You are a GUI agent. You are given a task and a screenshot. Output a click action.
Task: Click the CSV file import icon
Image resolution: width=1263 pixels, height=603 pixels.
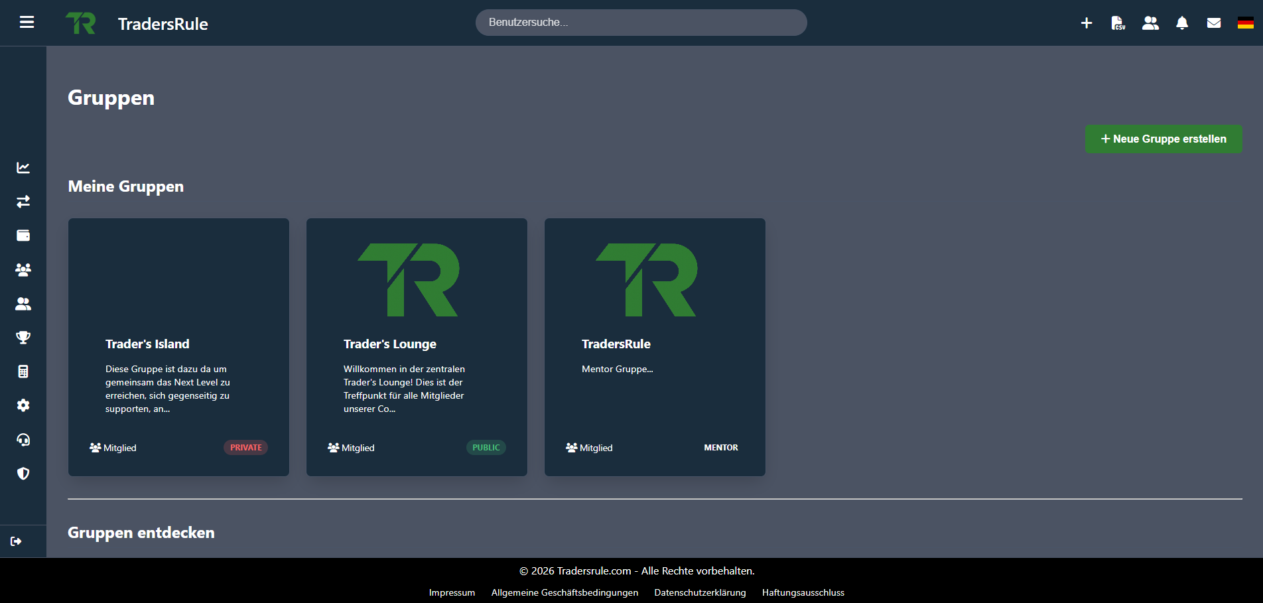coord(1118,23)
